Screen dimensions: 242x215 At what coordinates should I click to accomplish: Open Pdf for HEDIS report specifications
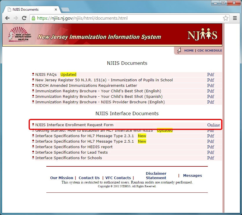point(210,147)
